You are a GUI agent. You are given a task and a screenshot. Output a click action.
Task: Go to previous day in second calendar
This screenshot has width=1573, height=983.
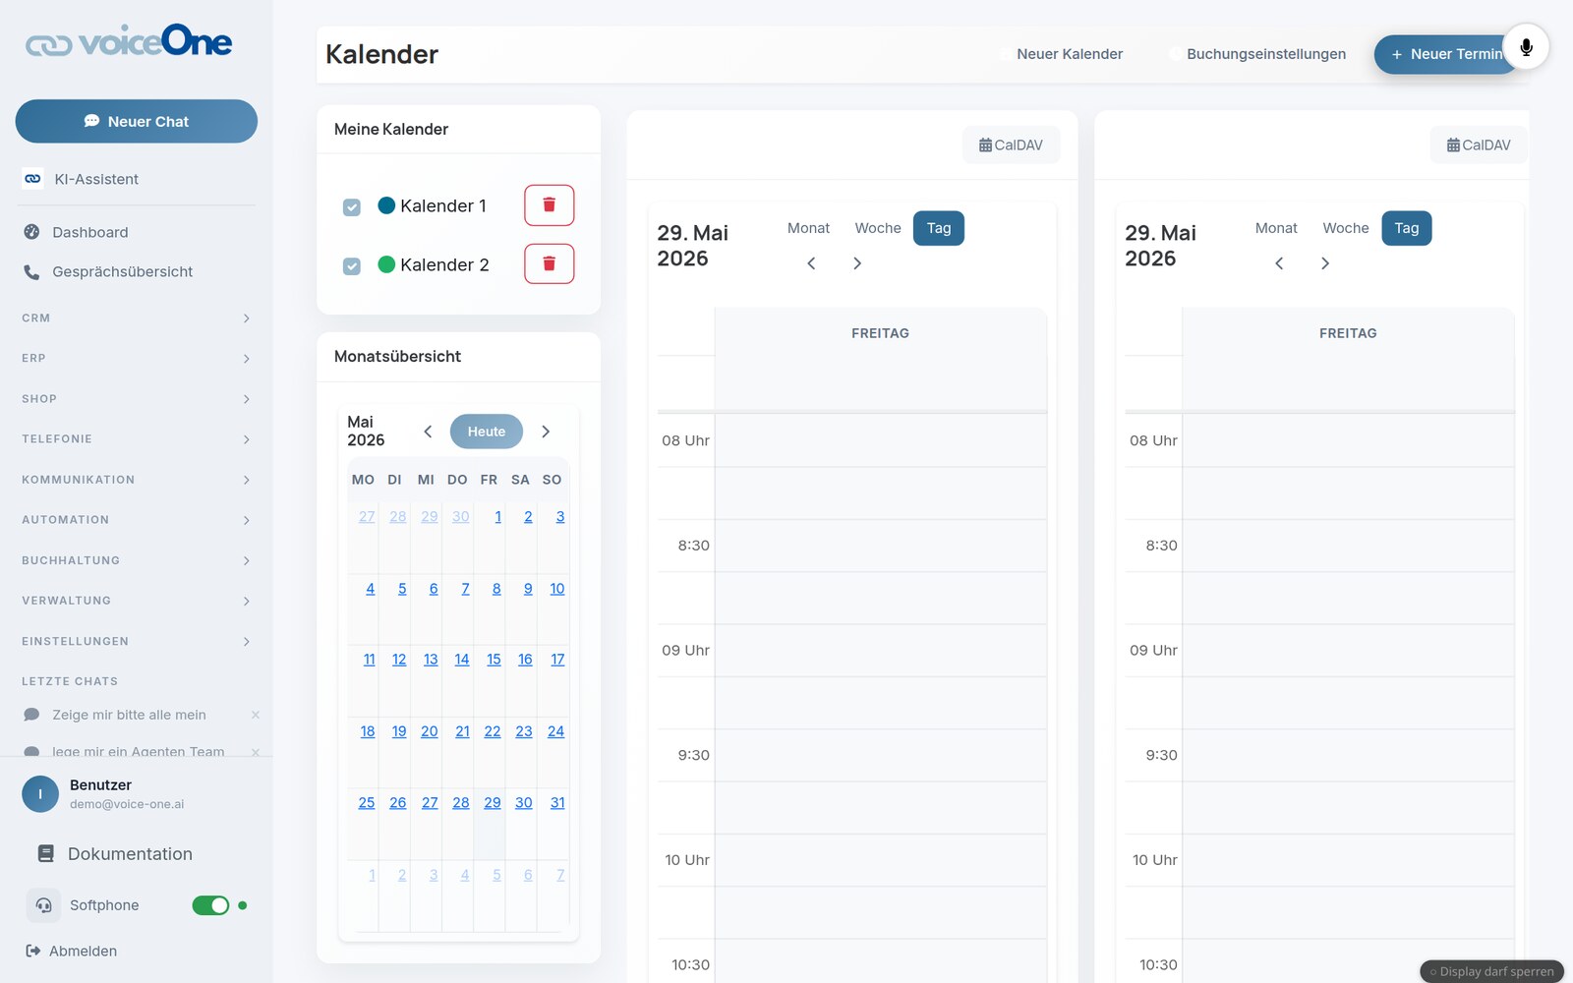tap(1279, 263)
